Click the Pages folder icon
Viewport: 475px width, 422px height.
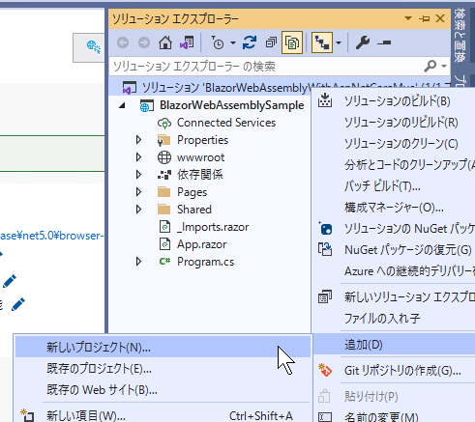click(164, 192)
